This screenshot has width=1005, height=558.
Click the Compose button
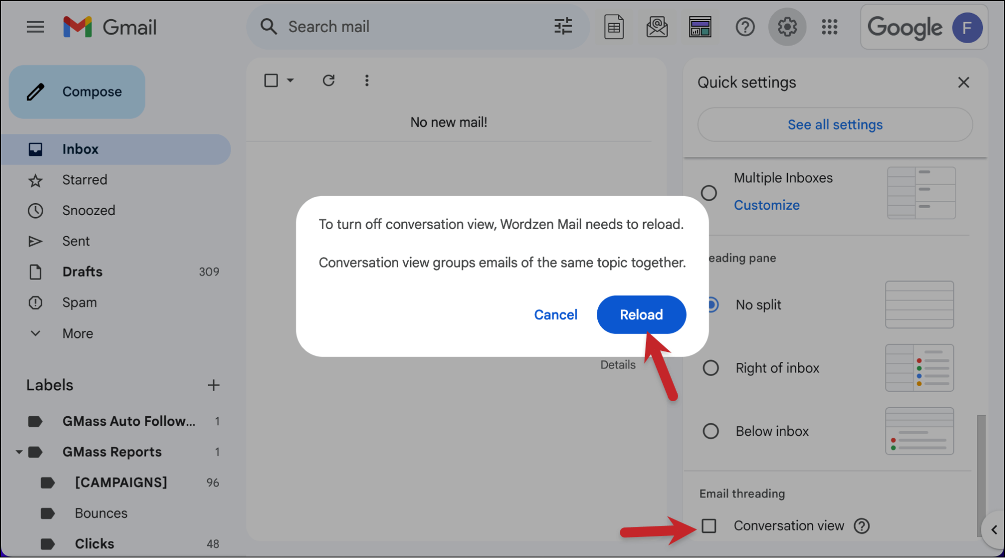coord(77,92)
